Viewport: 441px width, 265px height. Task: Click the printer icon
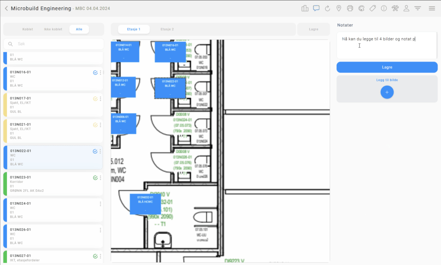[350, 9]
